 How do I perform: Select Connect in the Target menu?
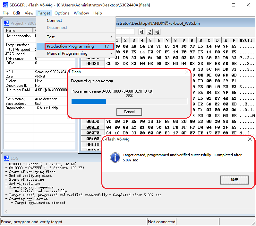(x=54, y=21)
